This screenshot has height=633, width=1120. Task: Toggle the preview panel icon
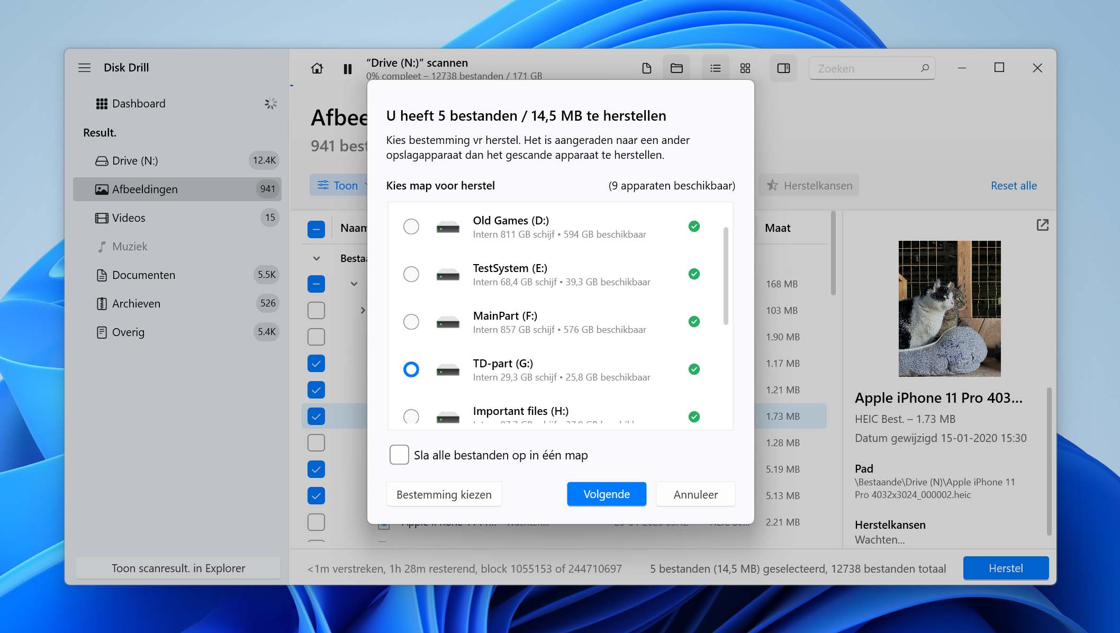(783, 68)
